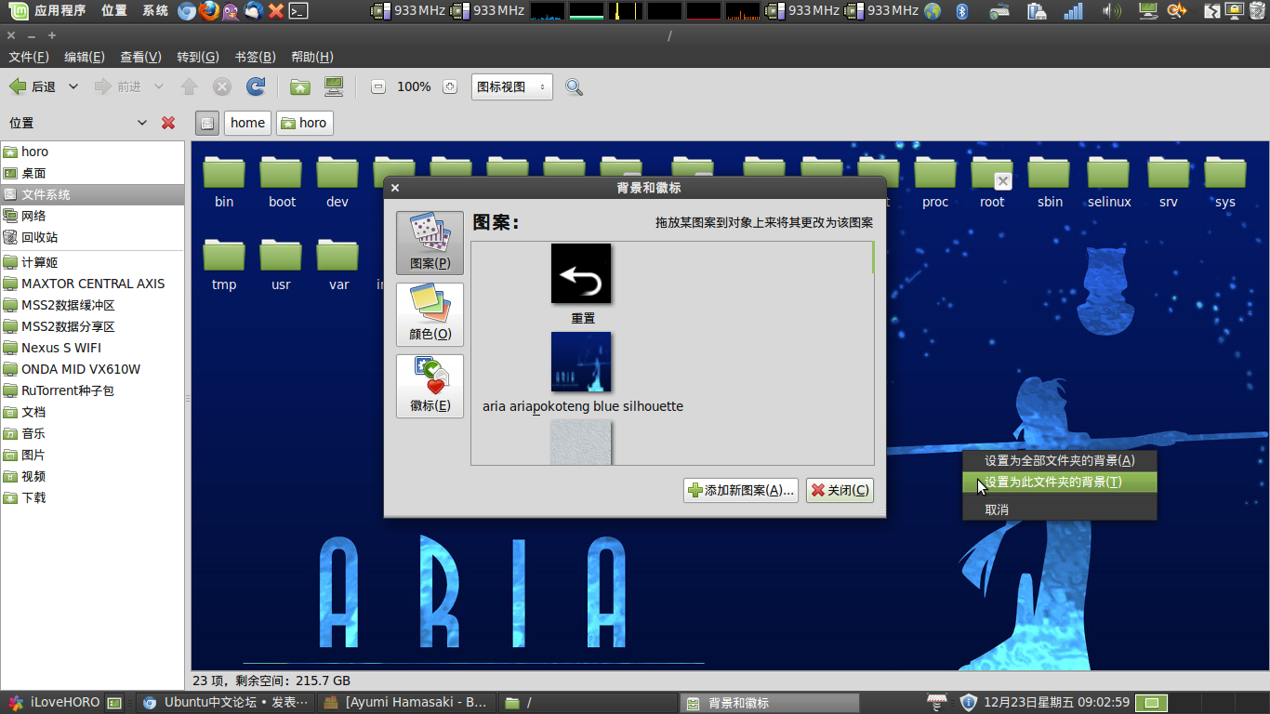Open the Help menu
The height and width of the screenshot is (714, 1270).
(311, 57)
